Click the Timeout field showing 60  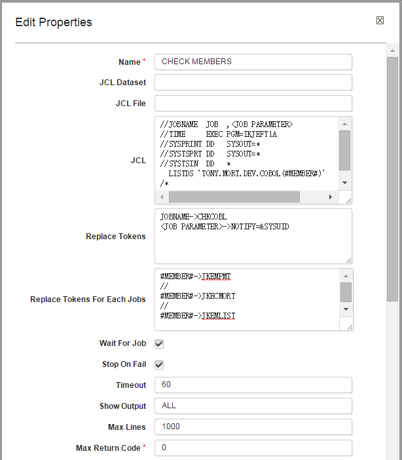tap(253, 385)
